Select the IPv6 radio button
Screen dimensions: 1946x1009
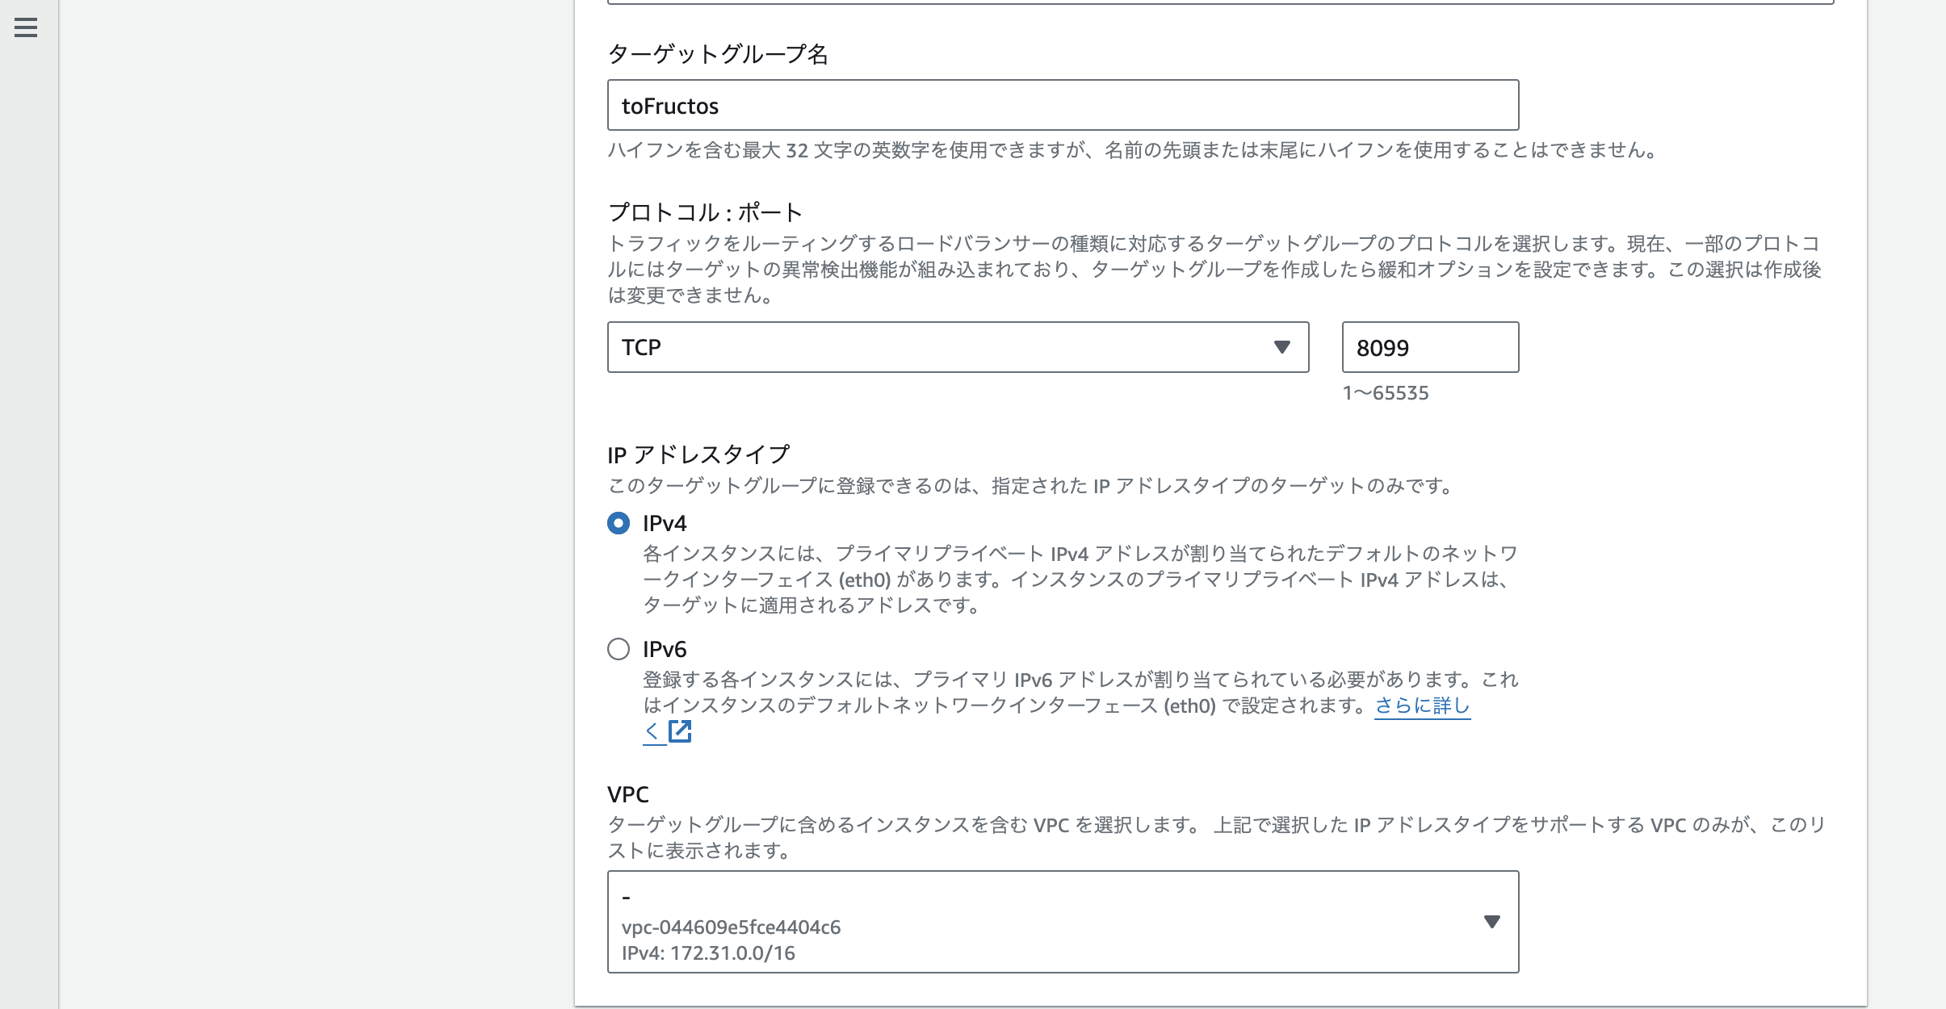(619, 649)
